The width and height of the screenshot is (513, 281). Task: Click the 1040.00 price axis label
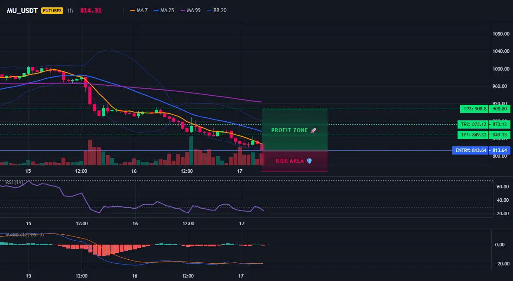click(x=501, y=51)
